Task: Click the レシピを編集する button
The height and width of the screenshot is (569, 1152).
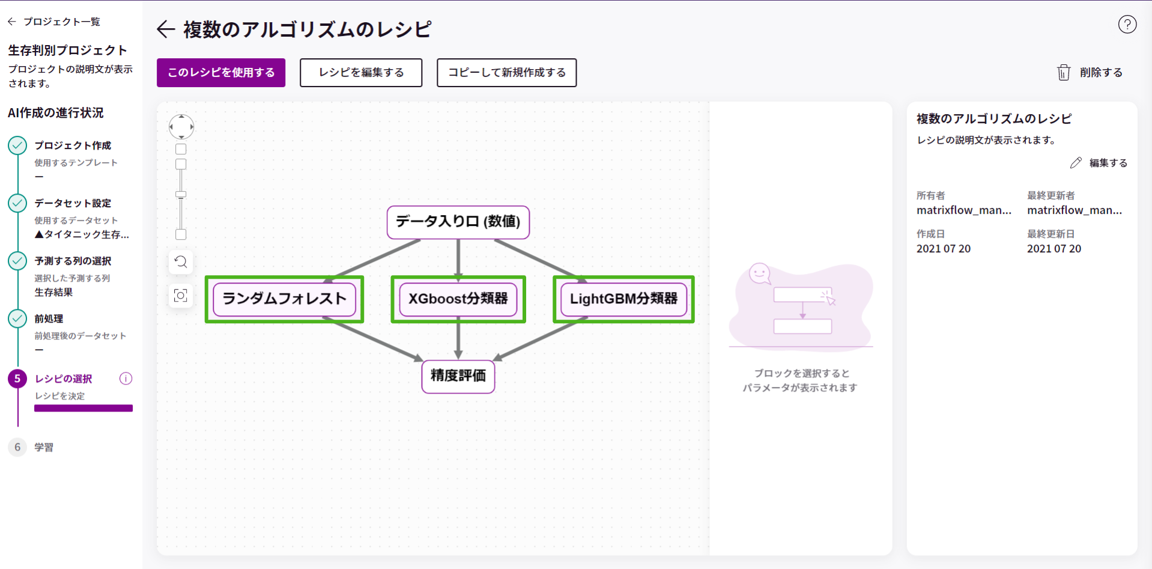Action: pos(361,73)
